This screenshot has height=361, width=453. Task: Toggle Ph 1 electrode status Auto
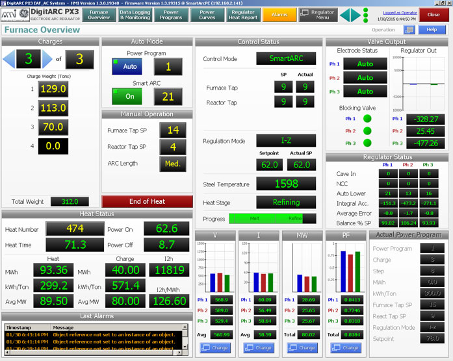pos(365,64)
